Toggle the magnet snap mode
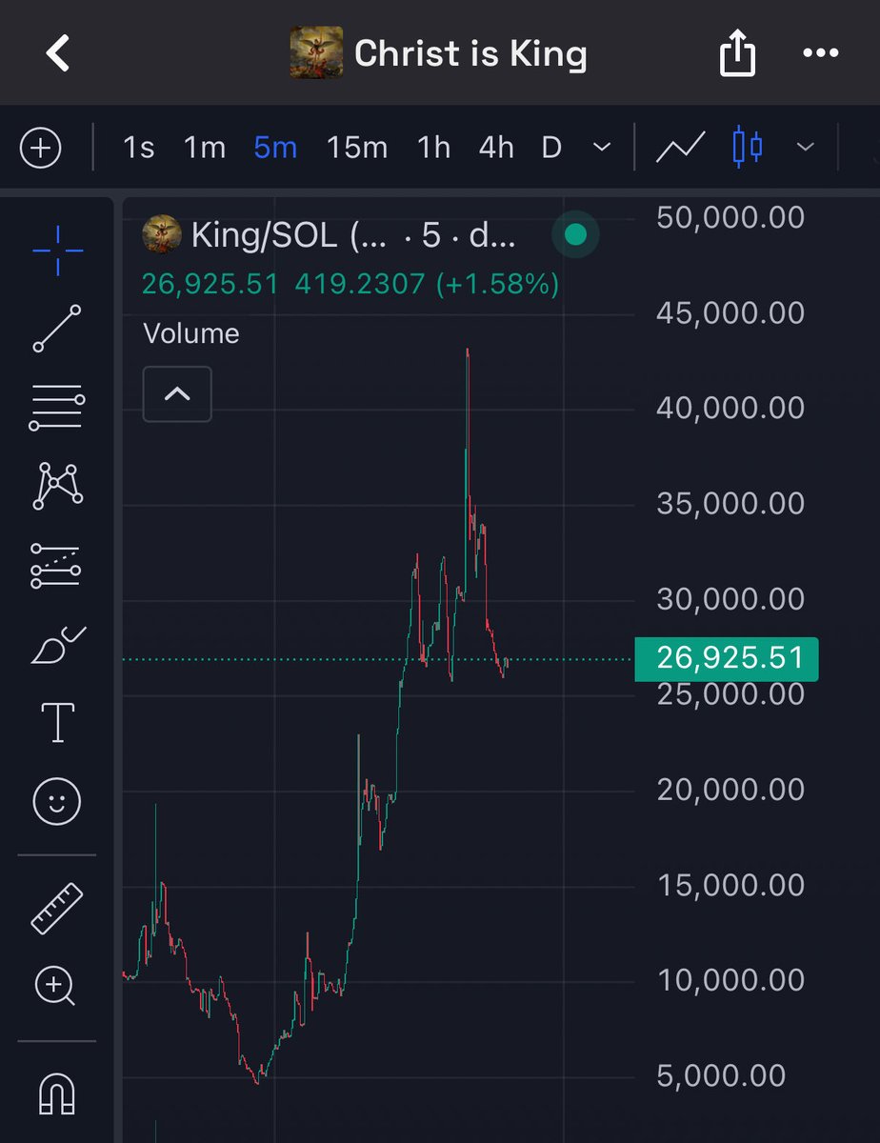Screen dimensions: 880x1143 tap(58, 1093)
